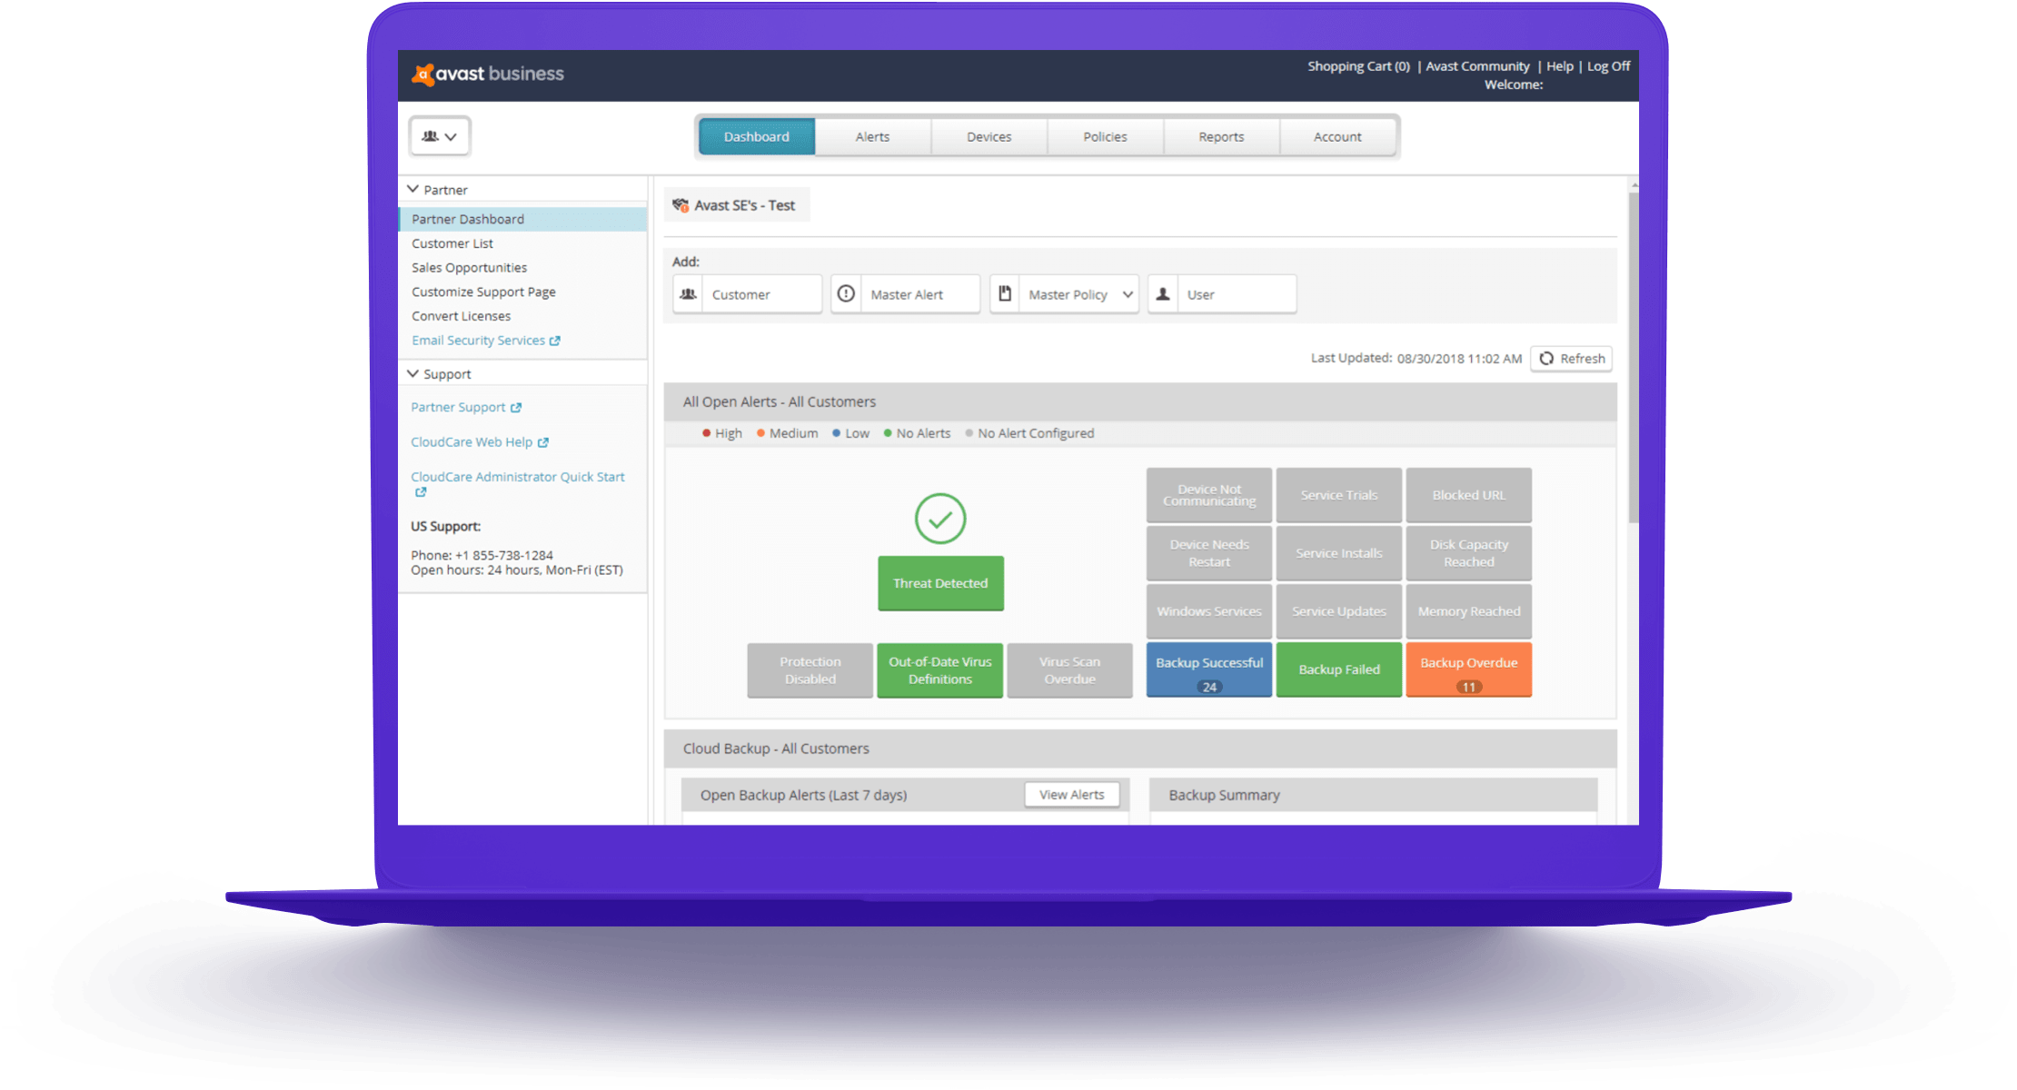The height and width of the screenshot is (1090, 2017).
Task: Expand the Master Policy dropdown arrow
Action: [1128, 294]
